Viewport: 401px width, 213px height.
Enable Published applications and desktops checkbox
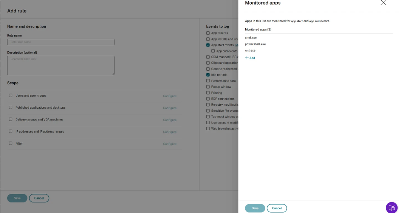[x=11, y=107]
